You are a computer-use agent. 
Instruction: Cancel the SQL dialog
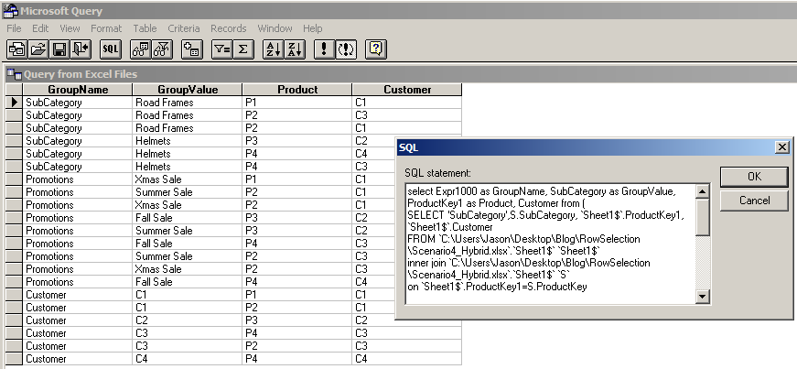753,200
